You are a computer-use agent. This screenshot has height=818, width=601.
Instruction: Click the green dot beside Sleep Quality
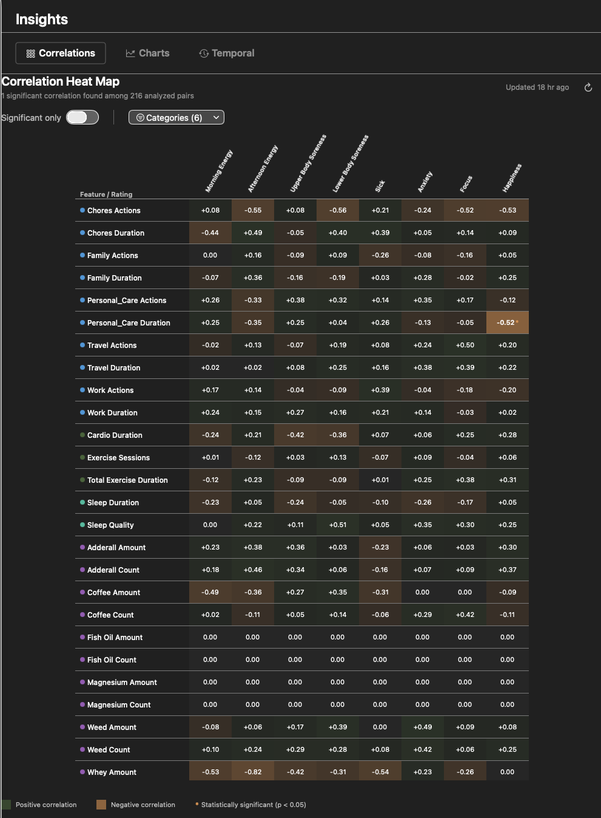pos(82,525)
